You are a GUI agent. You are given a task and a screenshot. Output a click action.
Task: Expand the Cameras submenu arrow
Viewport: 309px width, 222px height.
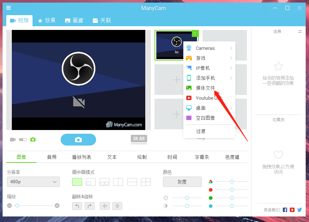click(x=231, y=48)
